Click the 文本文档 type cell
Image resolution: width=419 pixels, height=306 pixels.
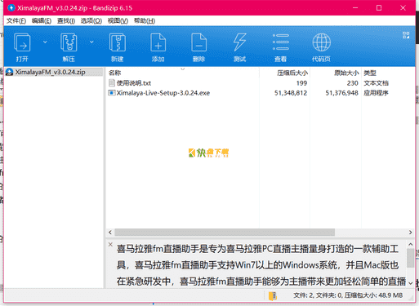click(x=376, y=83)
